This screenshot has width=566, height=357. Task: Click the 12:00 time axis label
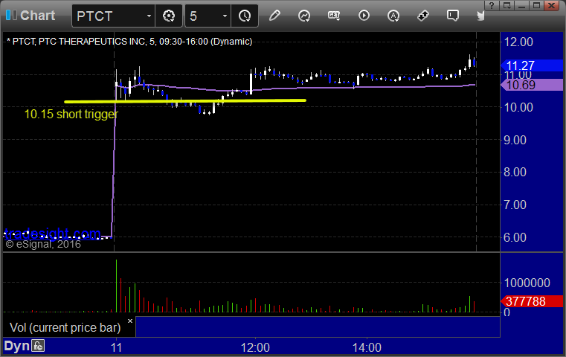pyautogui.click(x=255, y=347)
